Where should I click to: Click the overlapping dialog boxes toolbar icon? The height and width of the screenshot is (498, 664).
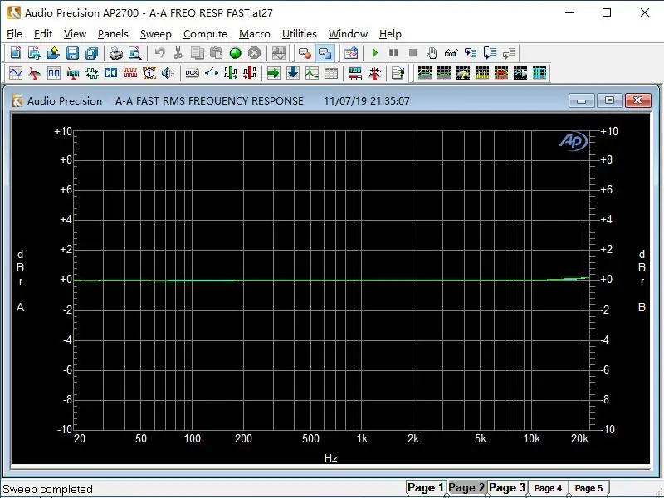point(325,53)
